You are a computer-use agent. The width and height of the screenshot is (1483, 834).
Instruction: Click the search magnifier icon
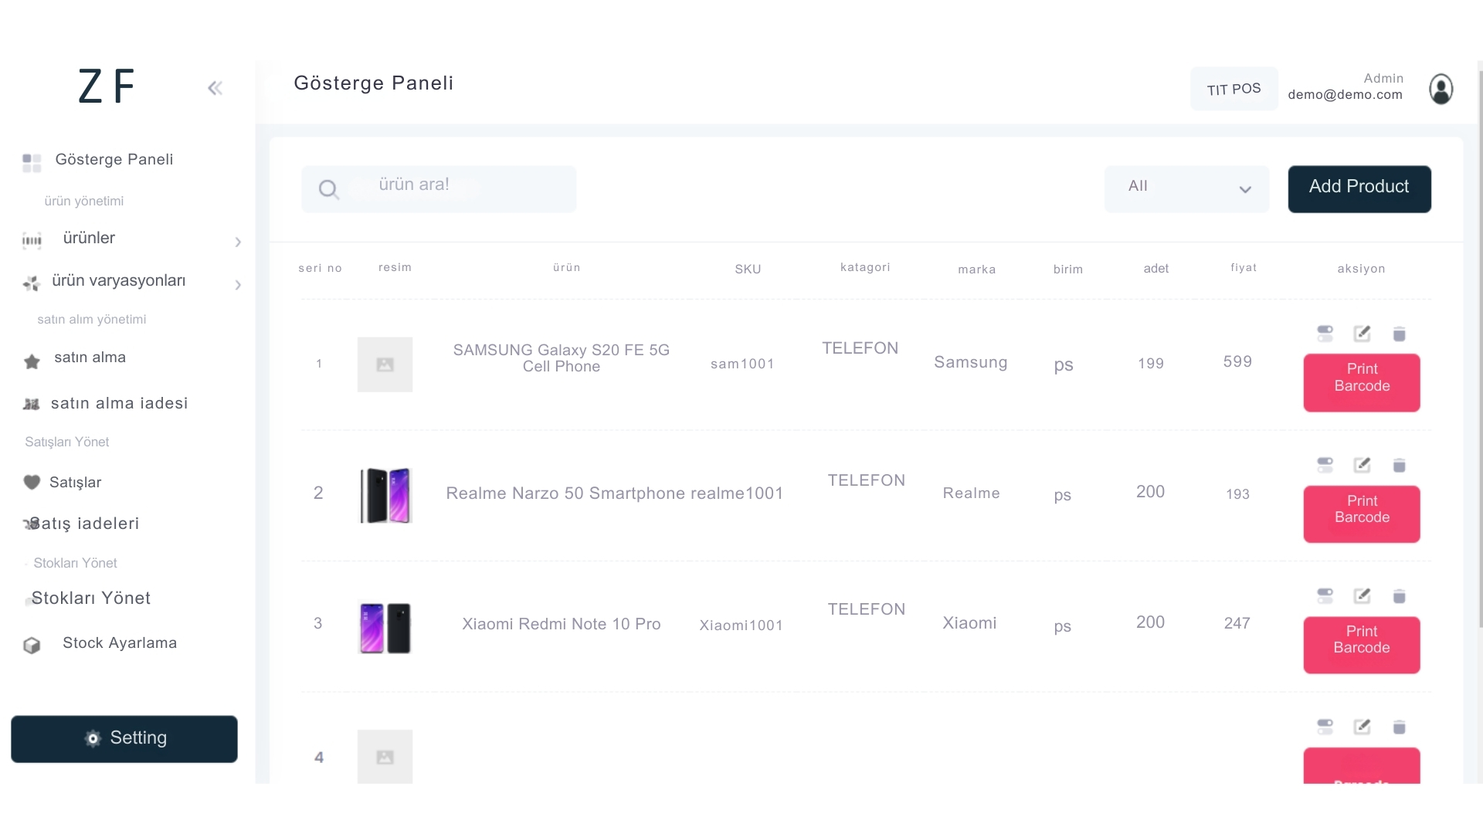pyautogui.click(x=328, y=189)
